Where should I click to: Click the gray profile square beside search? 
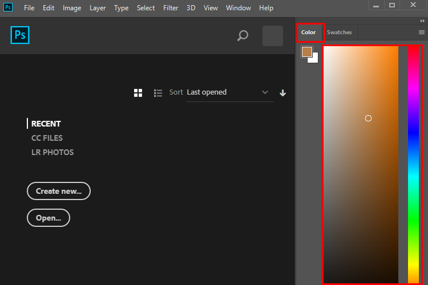273,36
